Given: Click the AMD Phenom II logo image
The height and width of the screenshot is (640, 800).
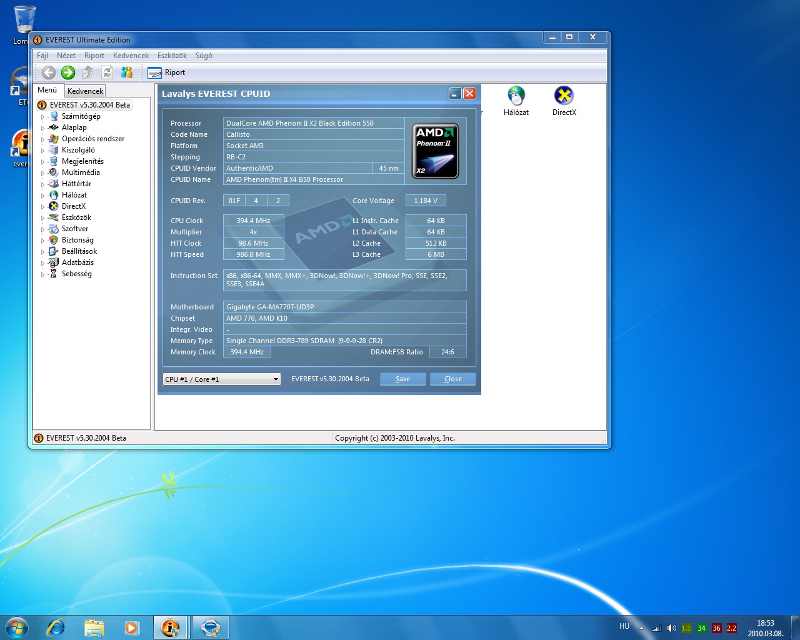Looking at the screenshot, I should 436,151.
